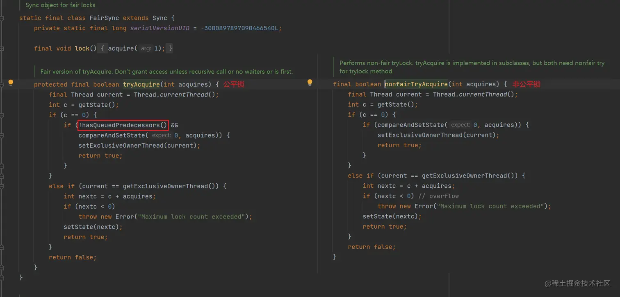The image size is (620, 297).
Task: Click setExclusiveOwnerThread(current) in tryAcquire
Action: point(138,146)
